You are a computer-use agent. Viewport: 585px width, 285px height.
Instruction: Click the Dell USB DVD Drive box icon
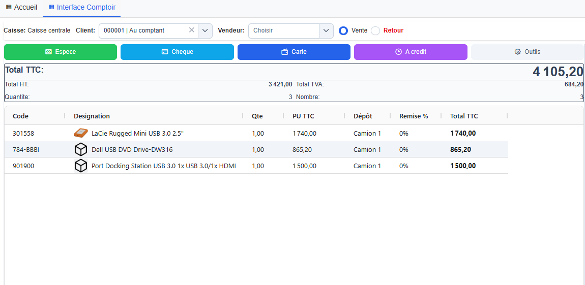[x=81, y=149]
